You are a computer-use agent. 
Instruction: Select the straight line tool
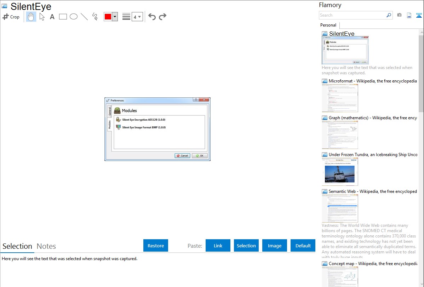coord(84,17)
